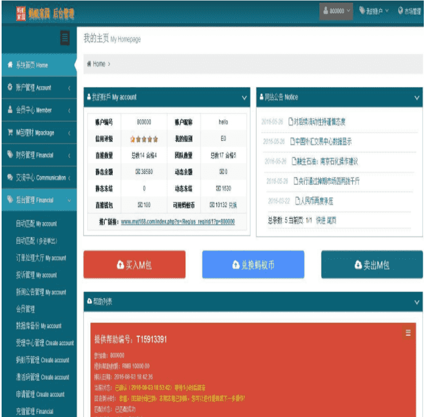This screenshot has width=427, height=417.
Task: Click document icon beside 对后续流动性持谨慎态度
Action: (291, 122)
